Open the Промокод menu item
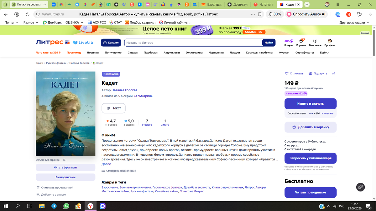This screenshot has height=211, width=376. (74, 53)
